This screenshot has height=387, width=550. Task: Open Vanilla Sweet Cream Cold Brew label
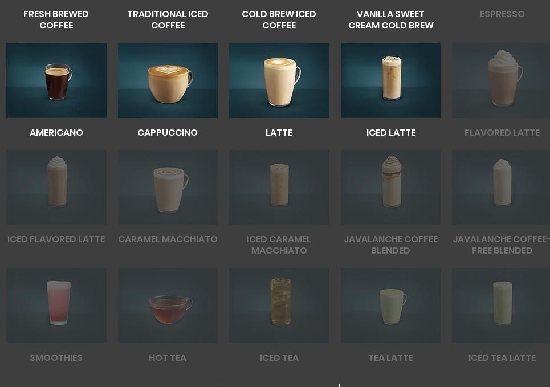pyautogui.click(x=391, y=19)
